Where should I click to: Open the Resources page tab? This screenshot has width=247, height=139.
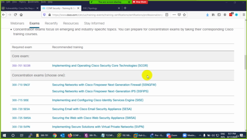pos(71,23)
